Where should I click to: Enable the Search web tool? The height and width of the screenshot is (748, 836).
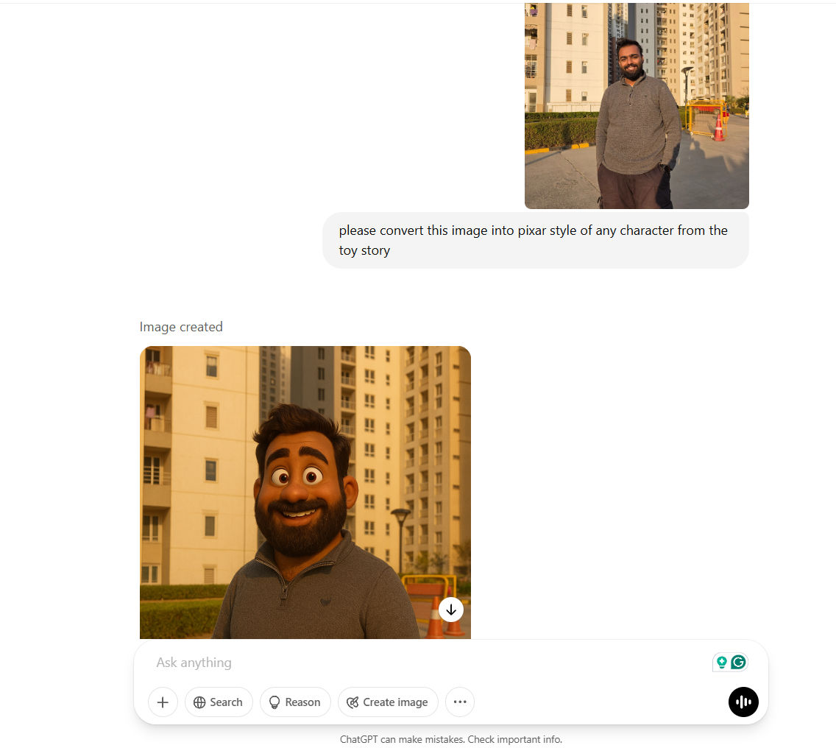coord(219,702)
